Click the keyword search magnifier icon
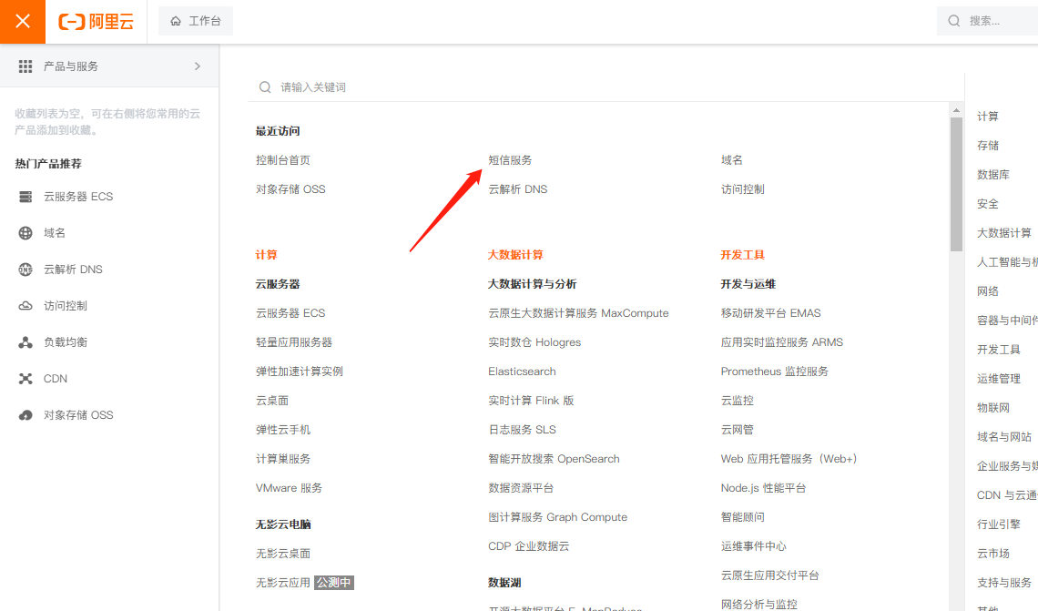This screenshot has height=611, width=1038. click(265, 87)
